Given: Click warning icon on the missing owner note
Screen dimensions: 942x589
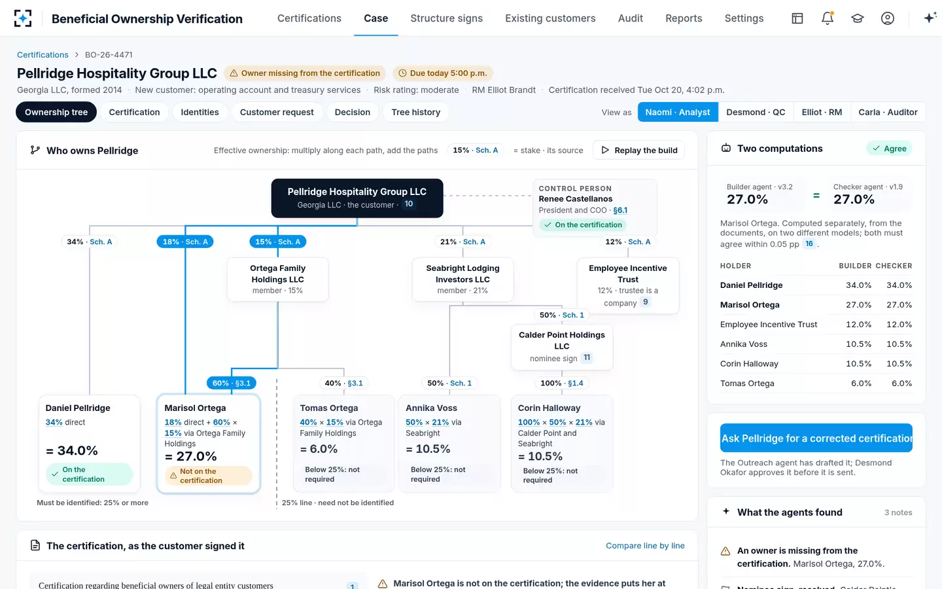Looking at the screenshot, I should (x=725, y=551).
